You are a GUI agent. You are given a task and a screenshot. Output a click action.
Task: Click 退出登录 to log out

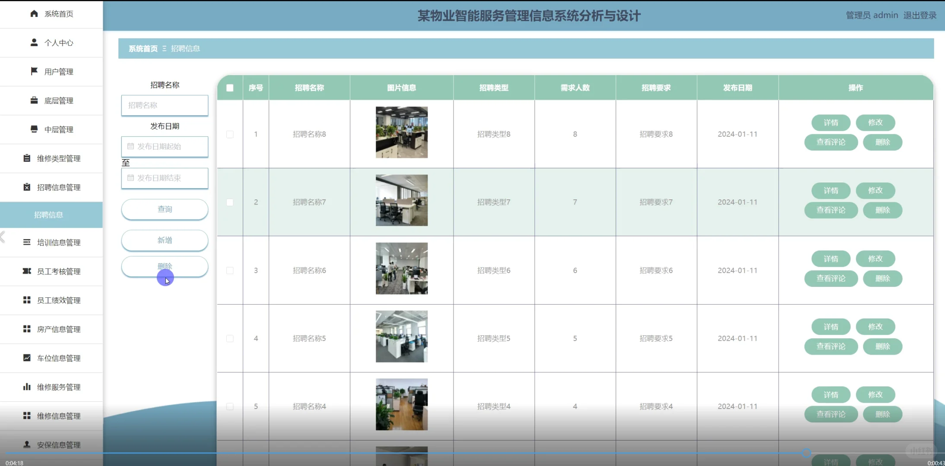[920, 16]
